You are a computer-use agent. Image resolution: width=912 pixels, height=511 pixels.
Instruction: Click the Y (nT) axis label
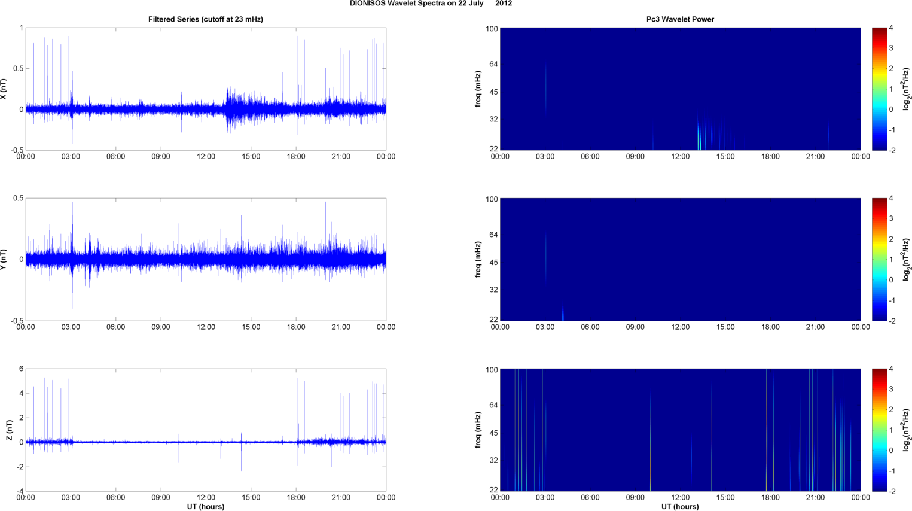coord(4,260)
